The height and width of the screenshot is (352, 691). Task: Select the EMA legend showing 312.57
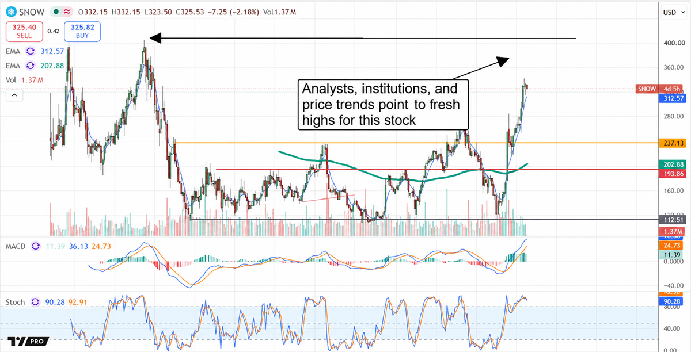click(35, 52)
